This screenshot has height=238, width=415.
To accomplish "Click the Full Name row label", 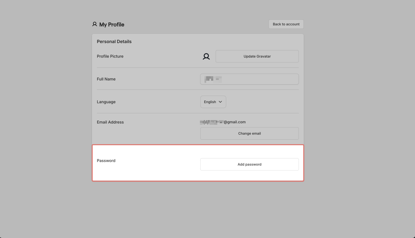I will click(106, 79).
